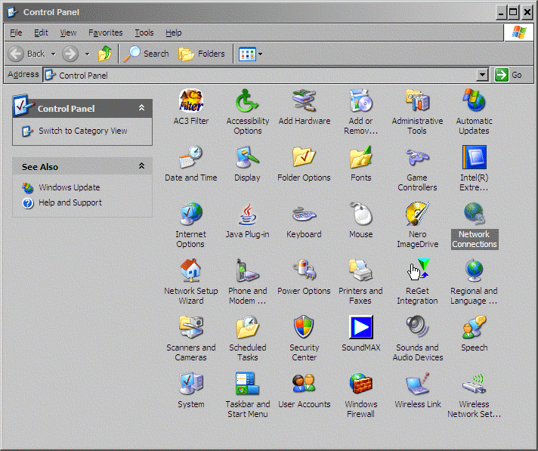The height and width of the screenshot is (451, 538).
Task: Open Sounds and Audio Devices icon
Action: tap(417, 327)
